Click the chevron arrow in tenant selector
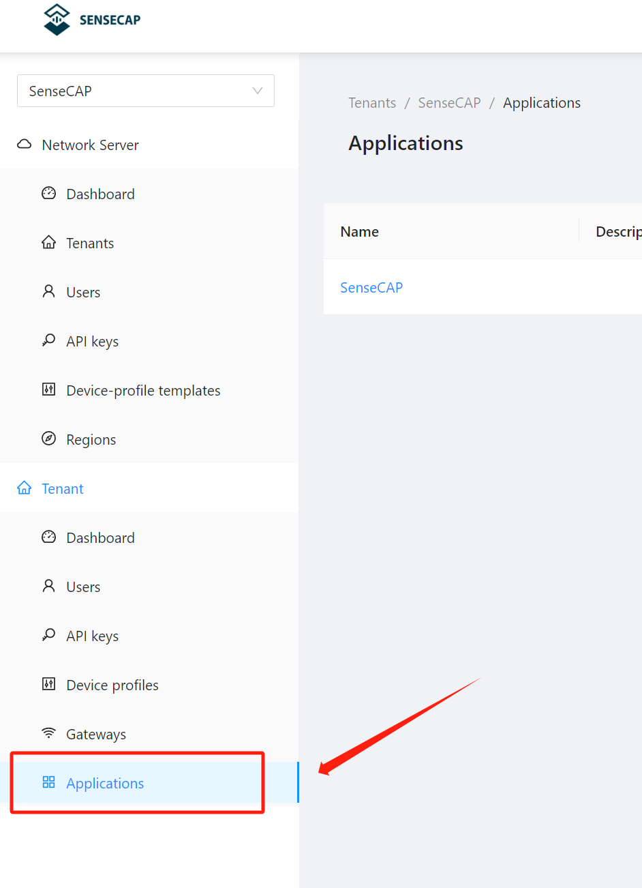Screen dimensions: 642x888 258,91
